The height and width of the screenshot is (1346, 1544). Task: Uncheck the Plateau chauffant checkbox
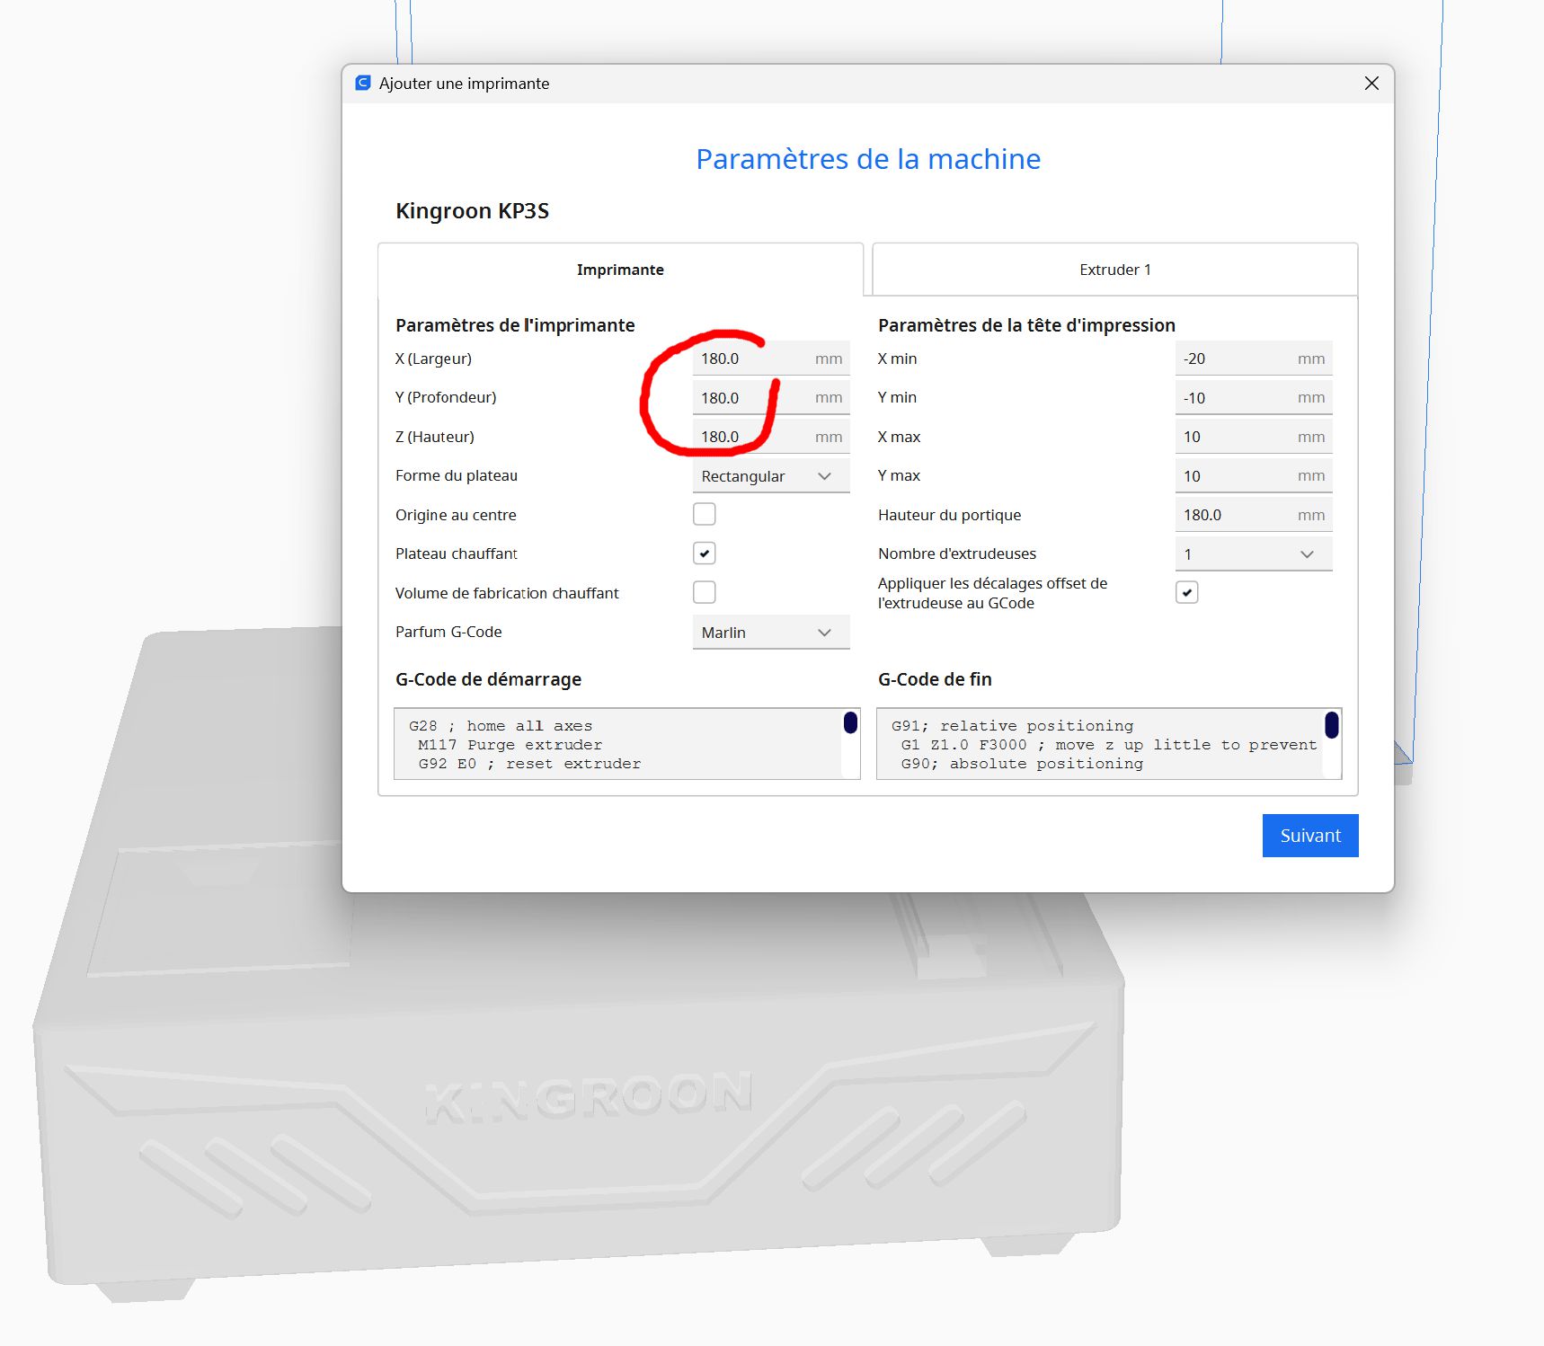705,553
